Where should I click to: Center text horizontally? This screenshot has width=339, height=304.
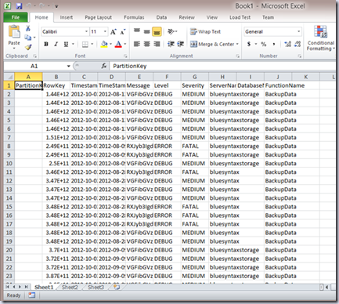[146, 44]
